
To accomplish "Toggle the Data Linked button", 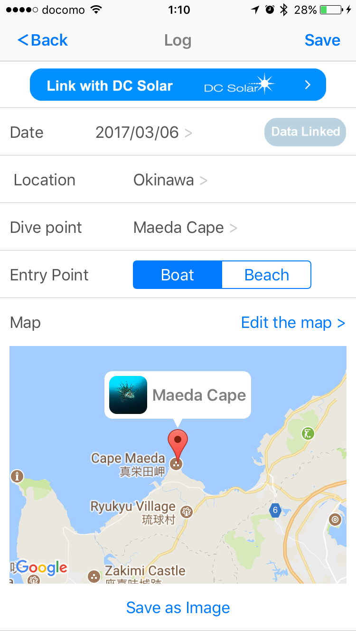I will (x=305, y=132).
